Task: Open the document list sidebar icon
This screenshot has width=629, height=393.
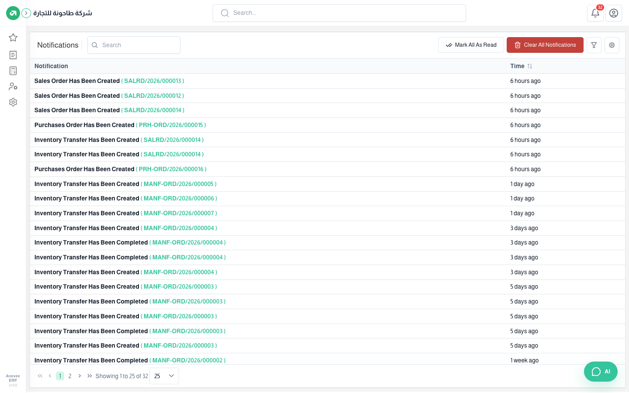Action: [13, 55]
